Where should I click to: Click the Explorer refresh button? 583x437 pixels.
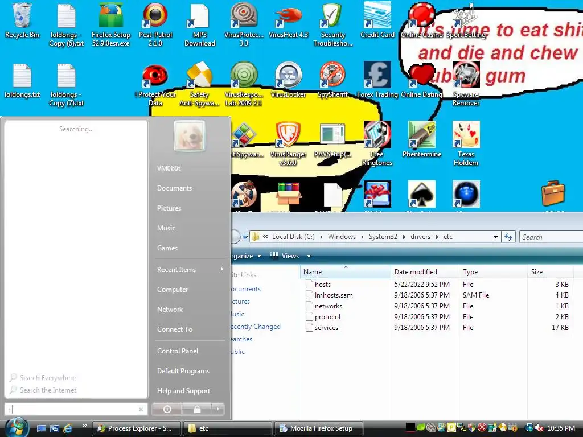click(x=508, y=237)
